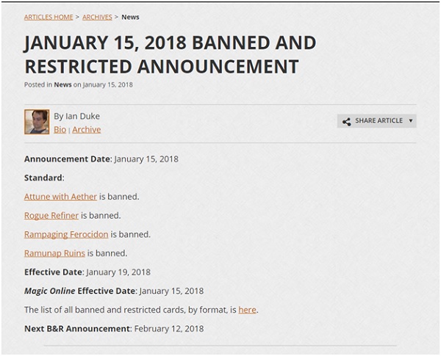This screenshot has width=441, height=356.
Task: Select the News breadcrumb item
Action: pos(130,17)
